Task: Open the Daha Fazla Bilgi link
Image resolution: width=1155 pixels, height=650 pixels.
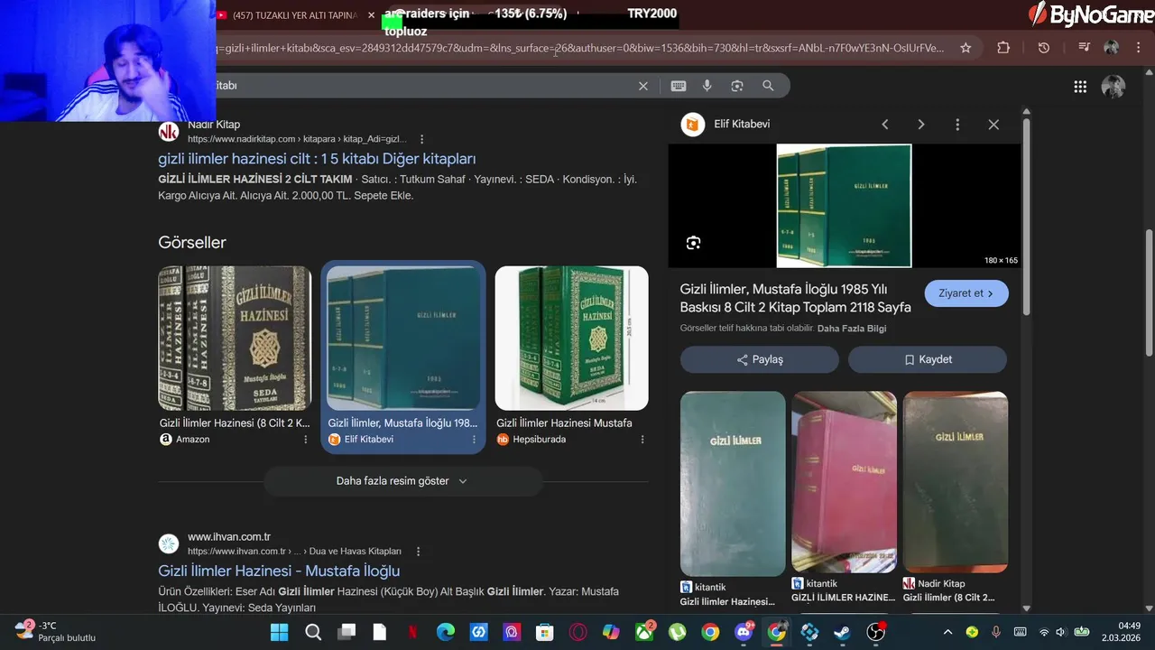Action: [852, 329]
